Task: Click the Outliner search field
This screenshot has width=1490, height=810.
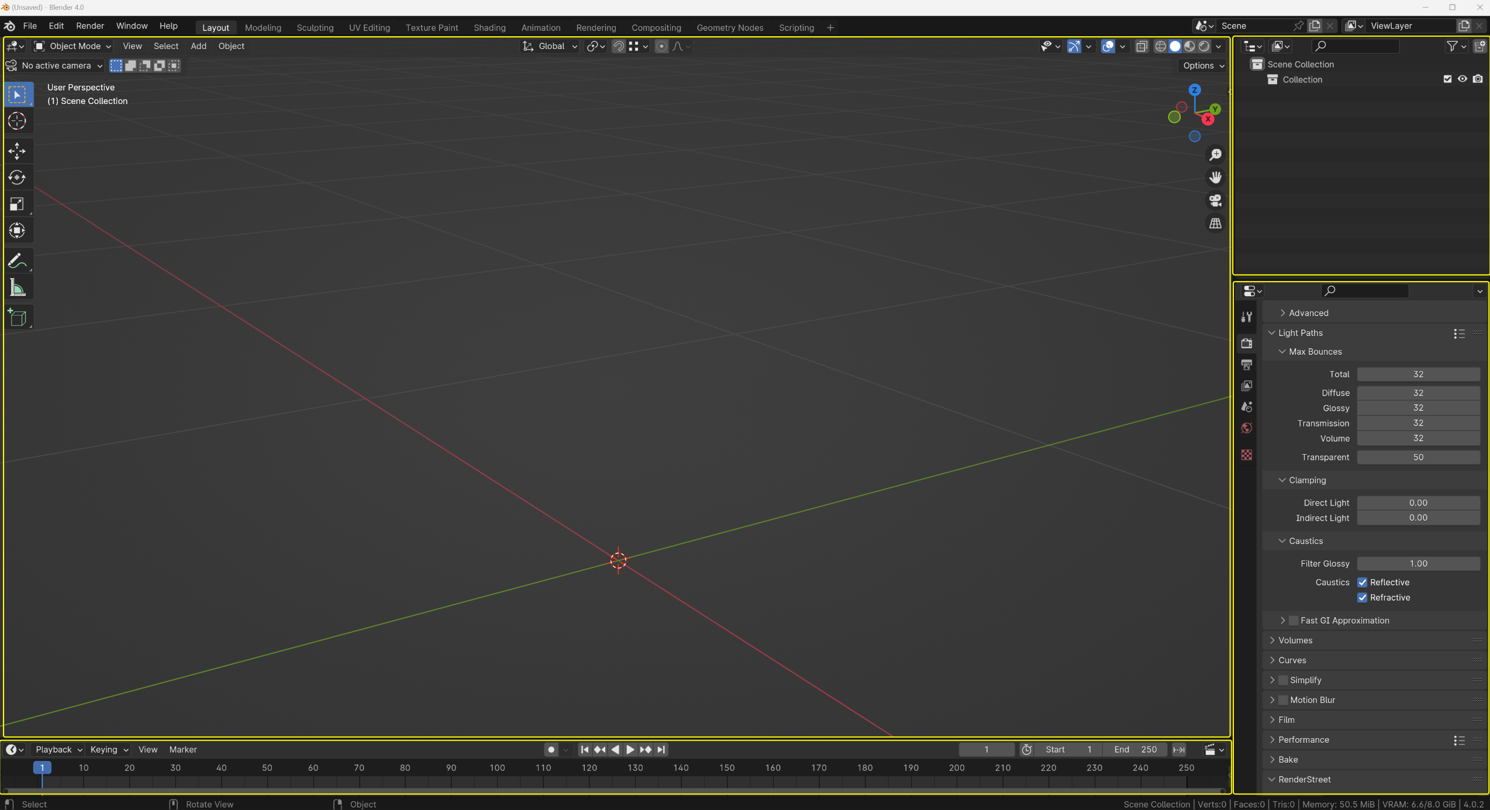Action: tap(1356, 46)
